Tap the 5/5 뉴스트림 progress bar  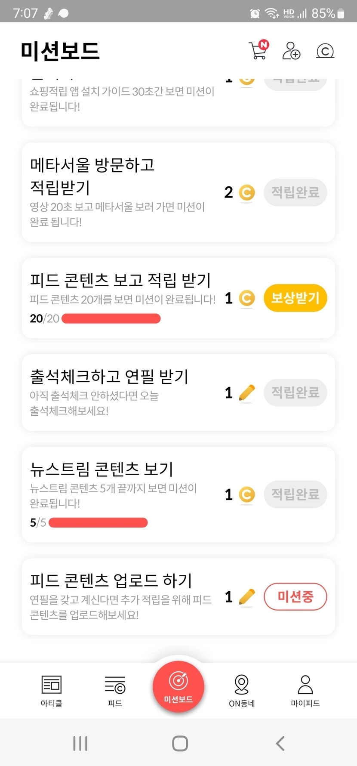[x=98, y=522]
